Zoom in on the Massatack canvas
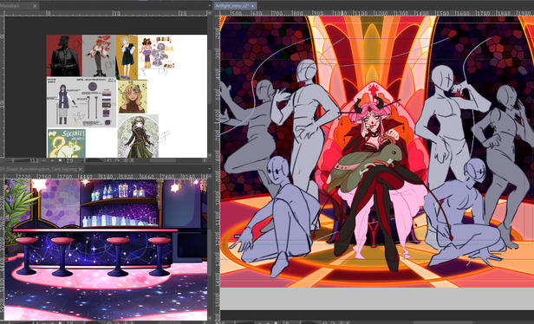This screenshot has width=534, height=324. coord(52,160)
